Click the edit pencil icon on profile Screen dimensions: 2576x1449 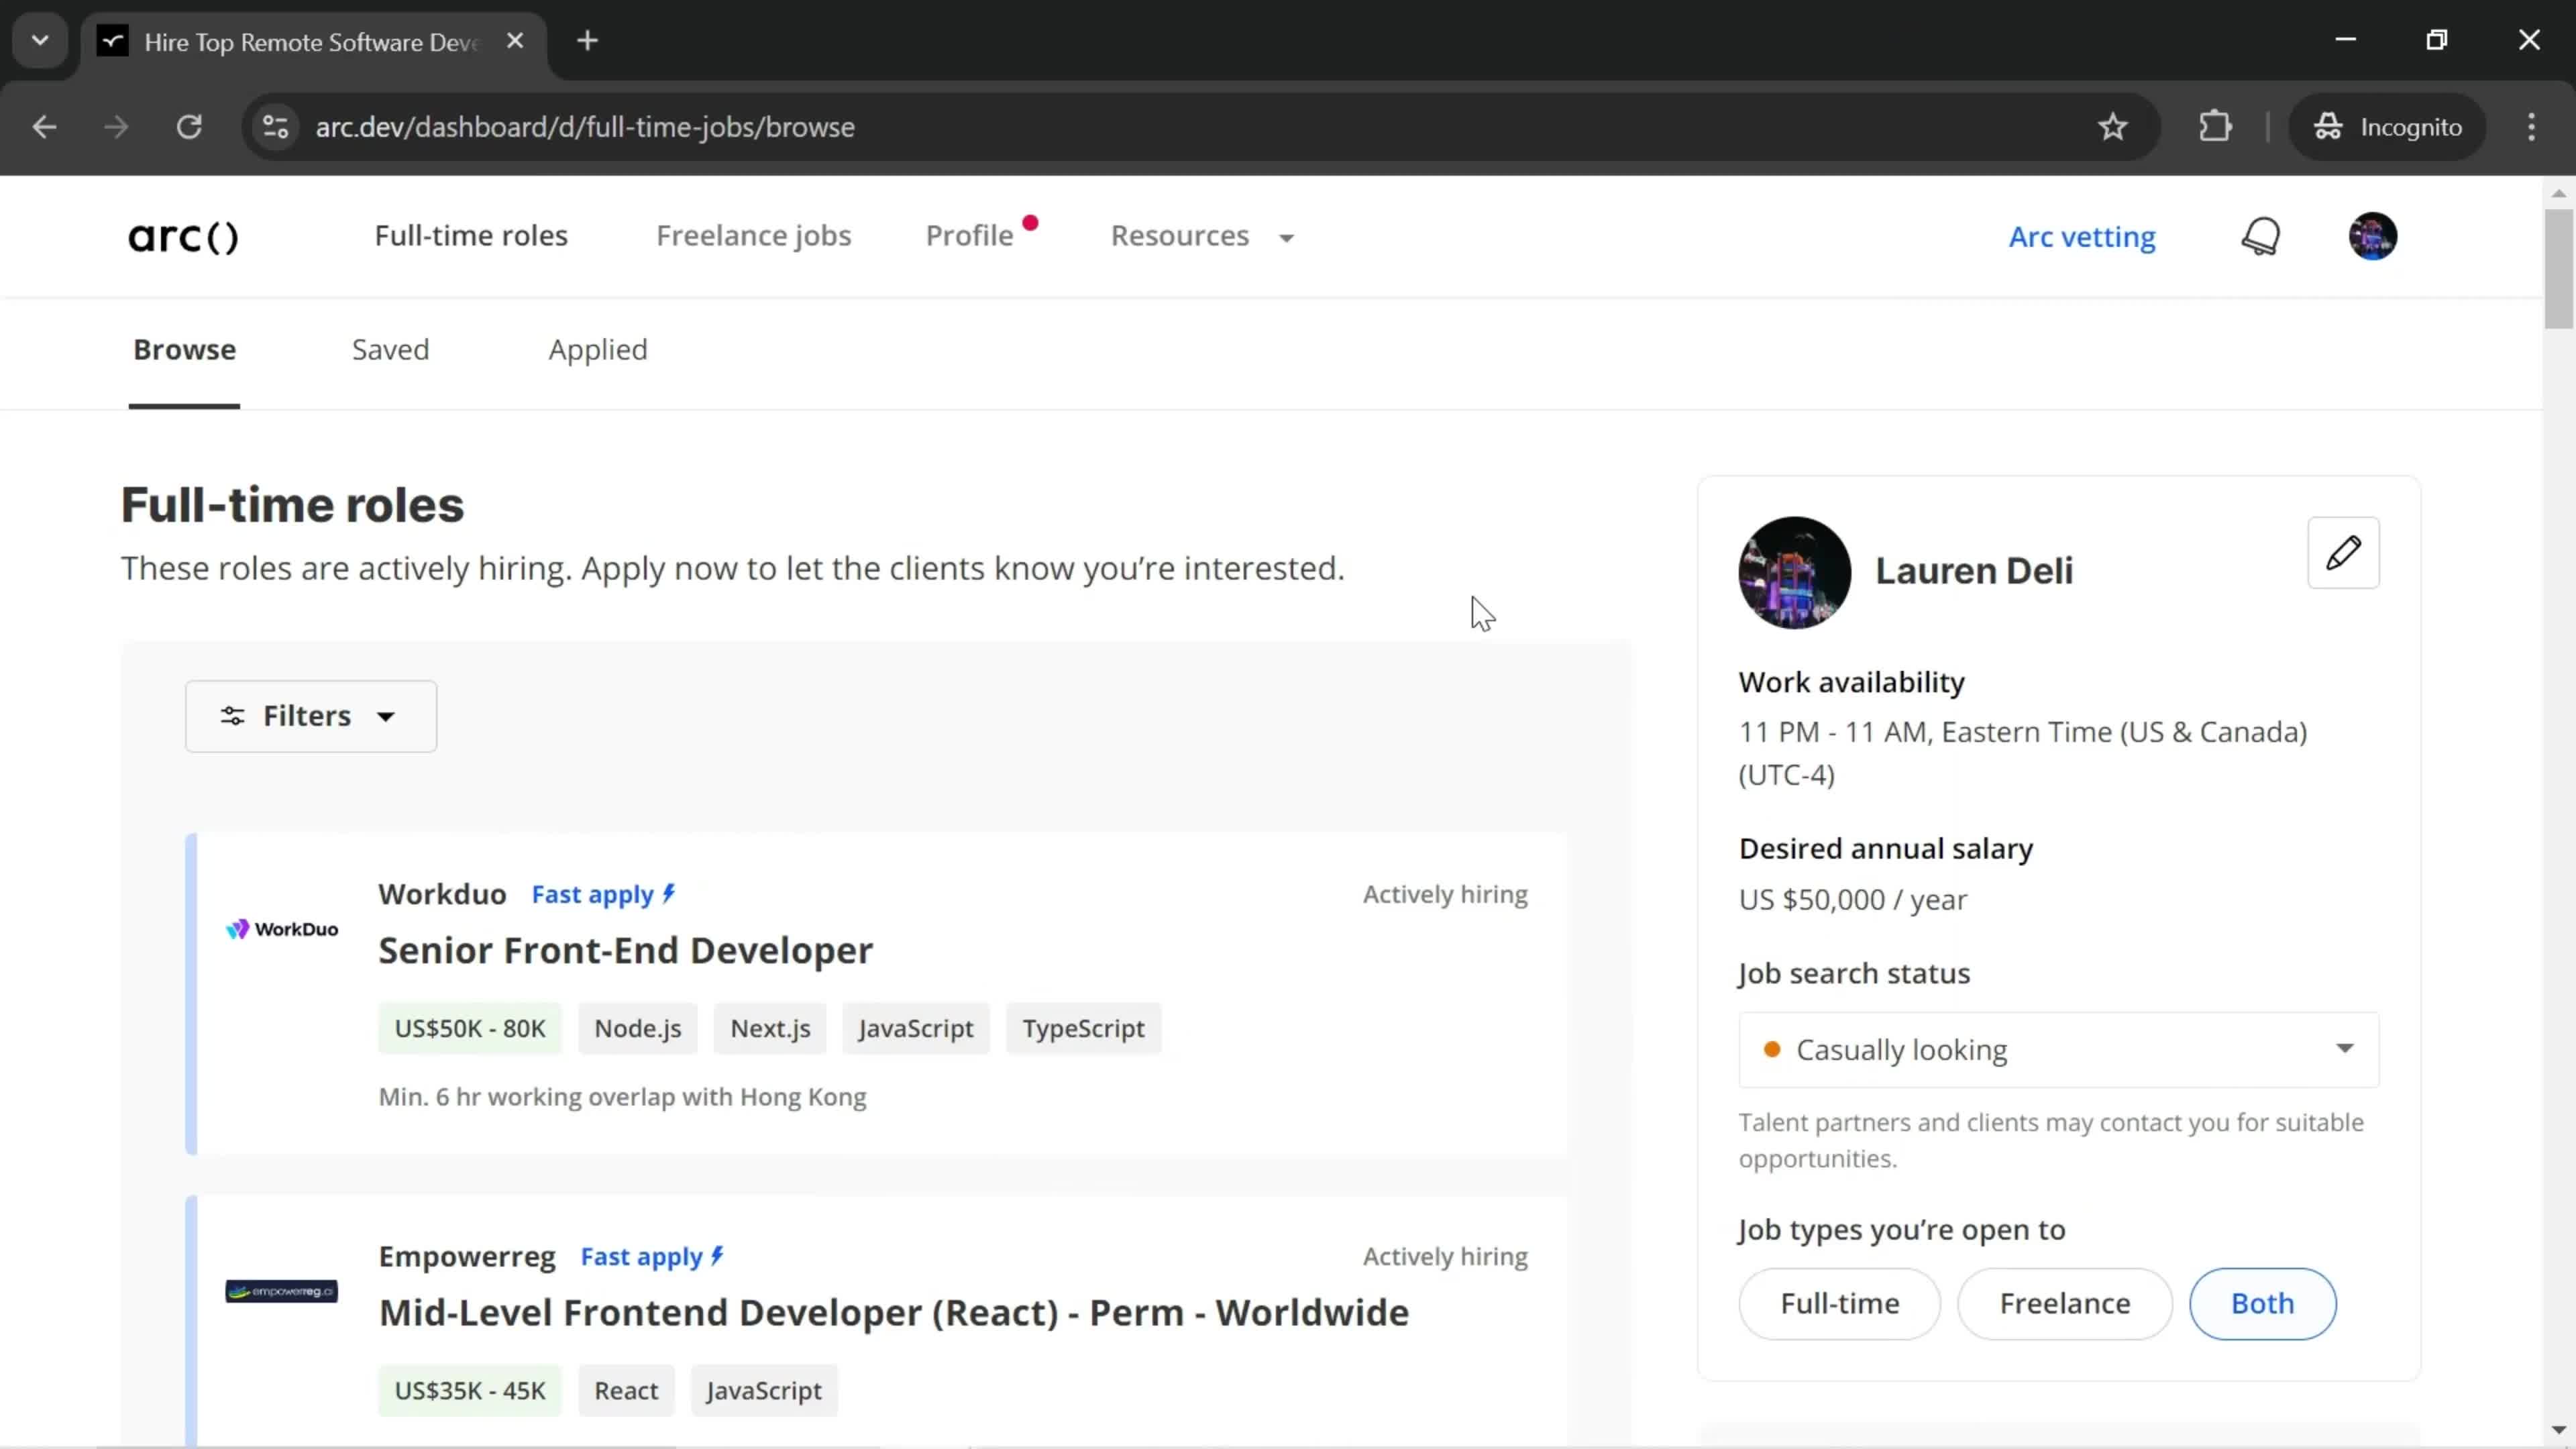[x=2345, y=553]
